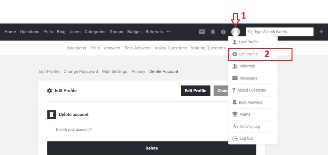The width and height of the screenshot is (328, 155).
Task: Go to the Privacy tab
Action: coord(138,71)
